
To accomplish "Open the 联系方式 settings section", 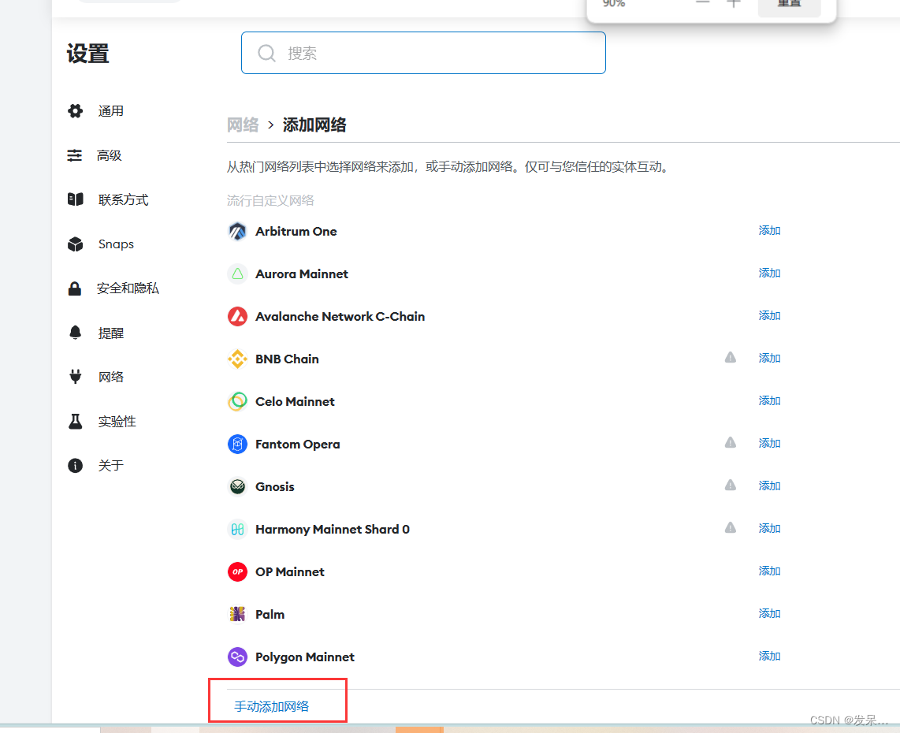I will click(123, 199).
